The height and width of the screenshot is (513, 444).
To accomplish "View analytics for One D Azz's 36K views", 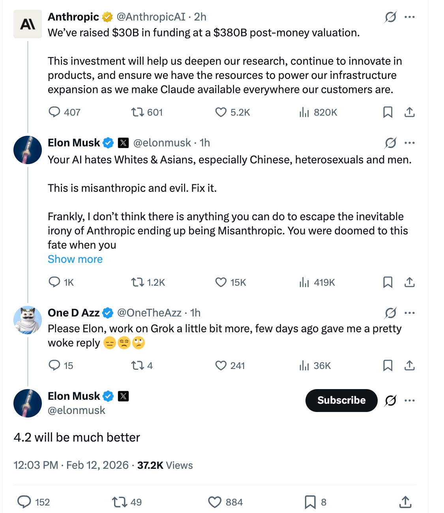I will coord(304,365).
